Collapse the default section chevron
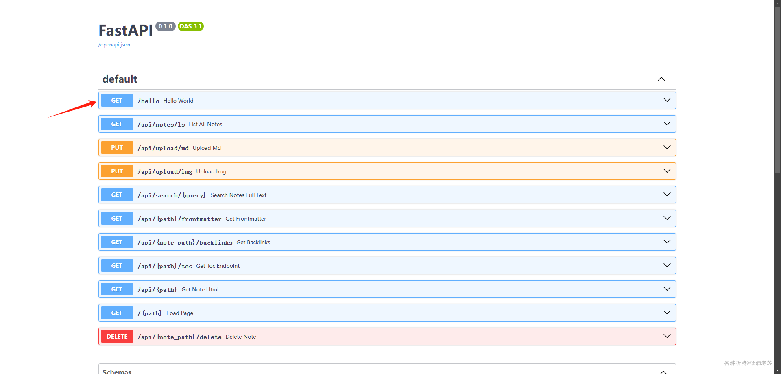 click(661, 79)
